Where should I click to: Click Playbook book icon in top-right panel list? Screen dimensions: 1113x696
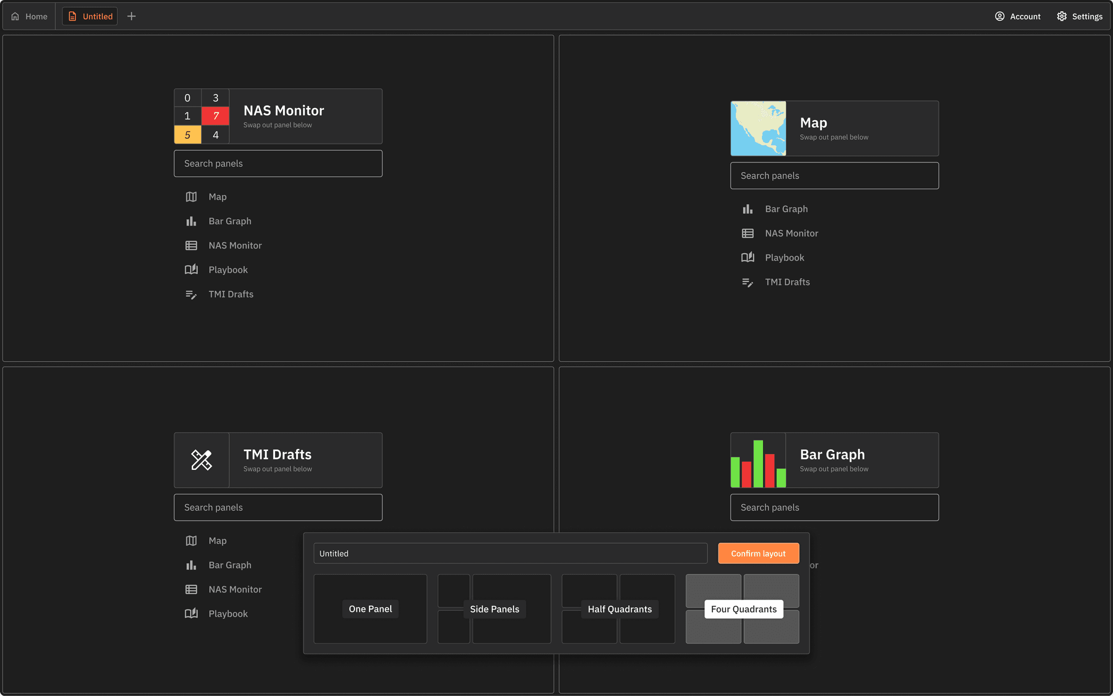(748, 258)
